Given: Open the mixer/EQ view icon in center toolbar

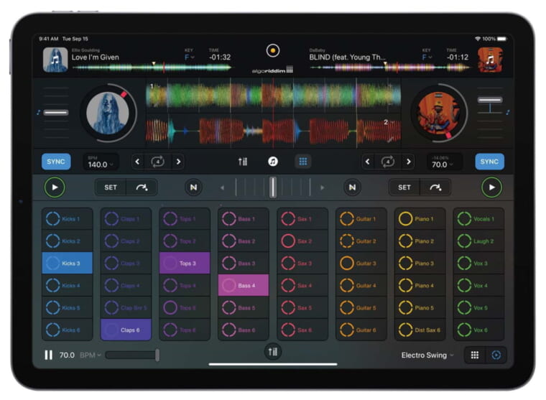Looking at the screenshot, I should (243, 162).
